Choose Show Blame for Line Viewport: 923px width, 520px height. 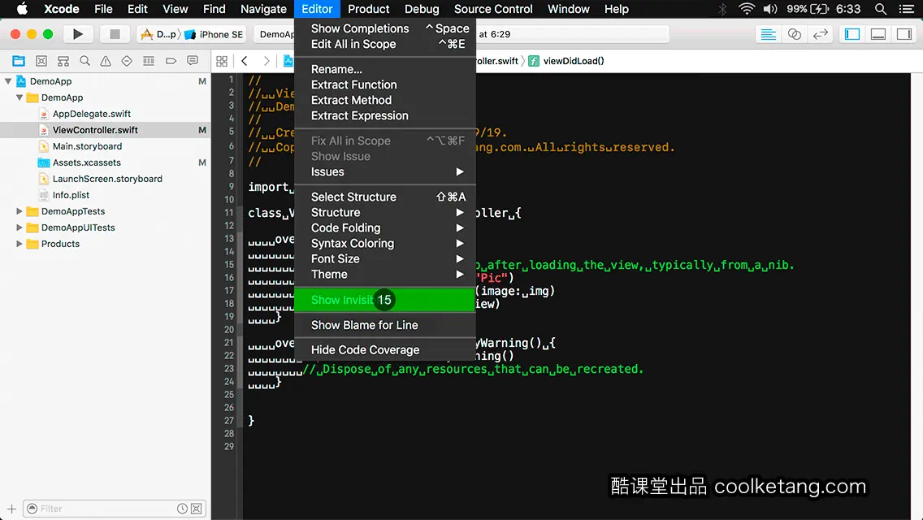(x=385, y=325)
